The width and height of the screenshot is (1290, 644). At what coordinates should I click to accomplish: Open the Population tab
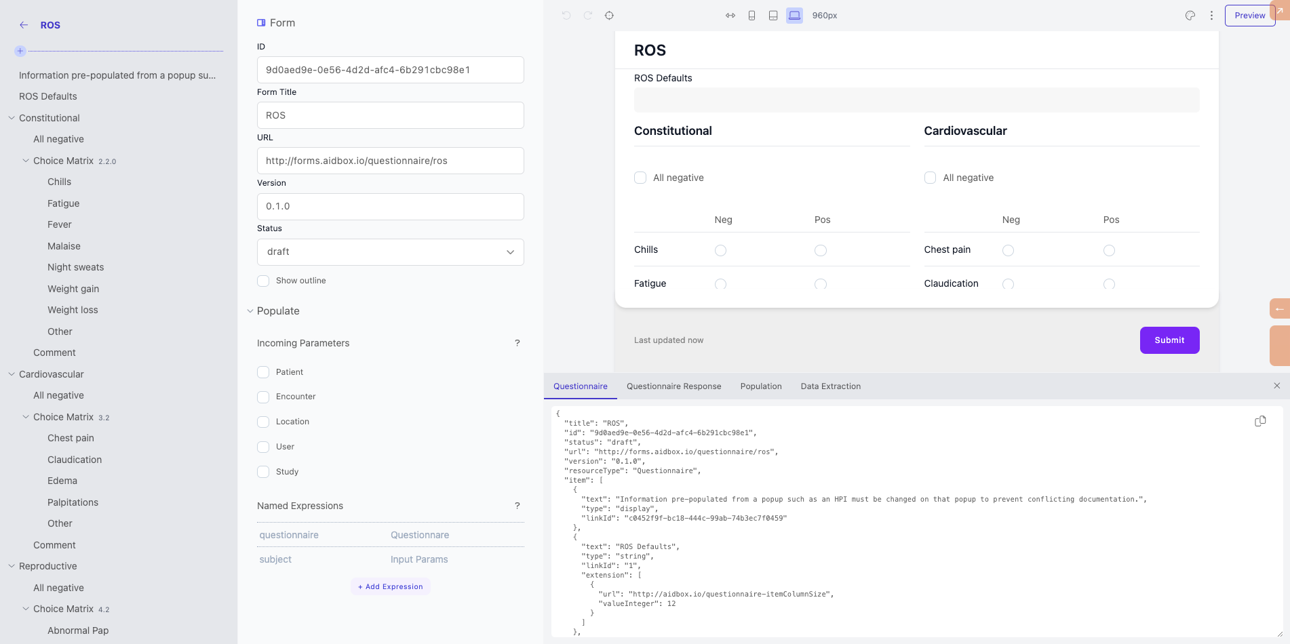760,386
